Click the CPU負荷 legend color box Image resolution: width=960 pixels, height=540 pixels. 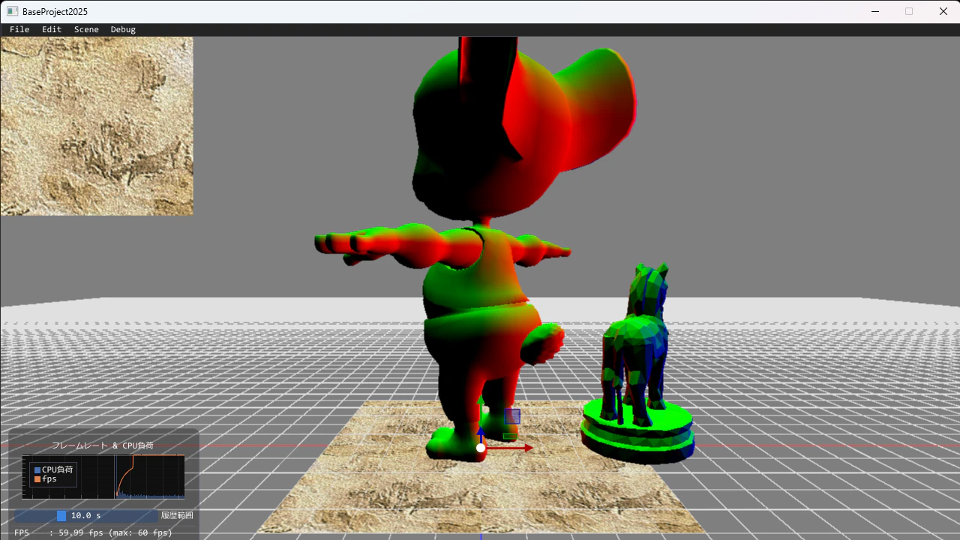(x=37, y=469)
